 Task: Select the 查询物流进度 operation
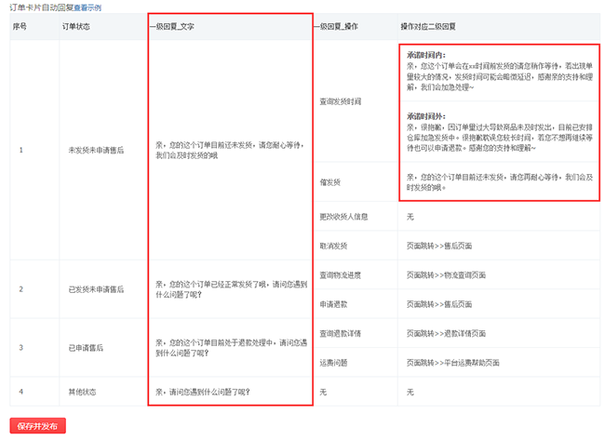click(x=342, y=275)
